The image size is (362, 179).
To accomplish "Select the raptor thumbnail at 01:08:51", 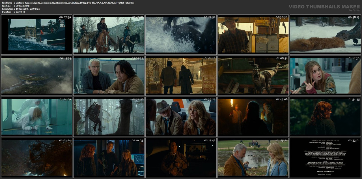I will (x=253, y=75).
